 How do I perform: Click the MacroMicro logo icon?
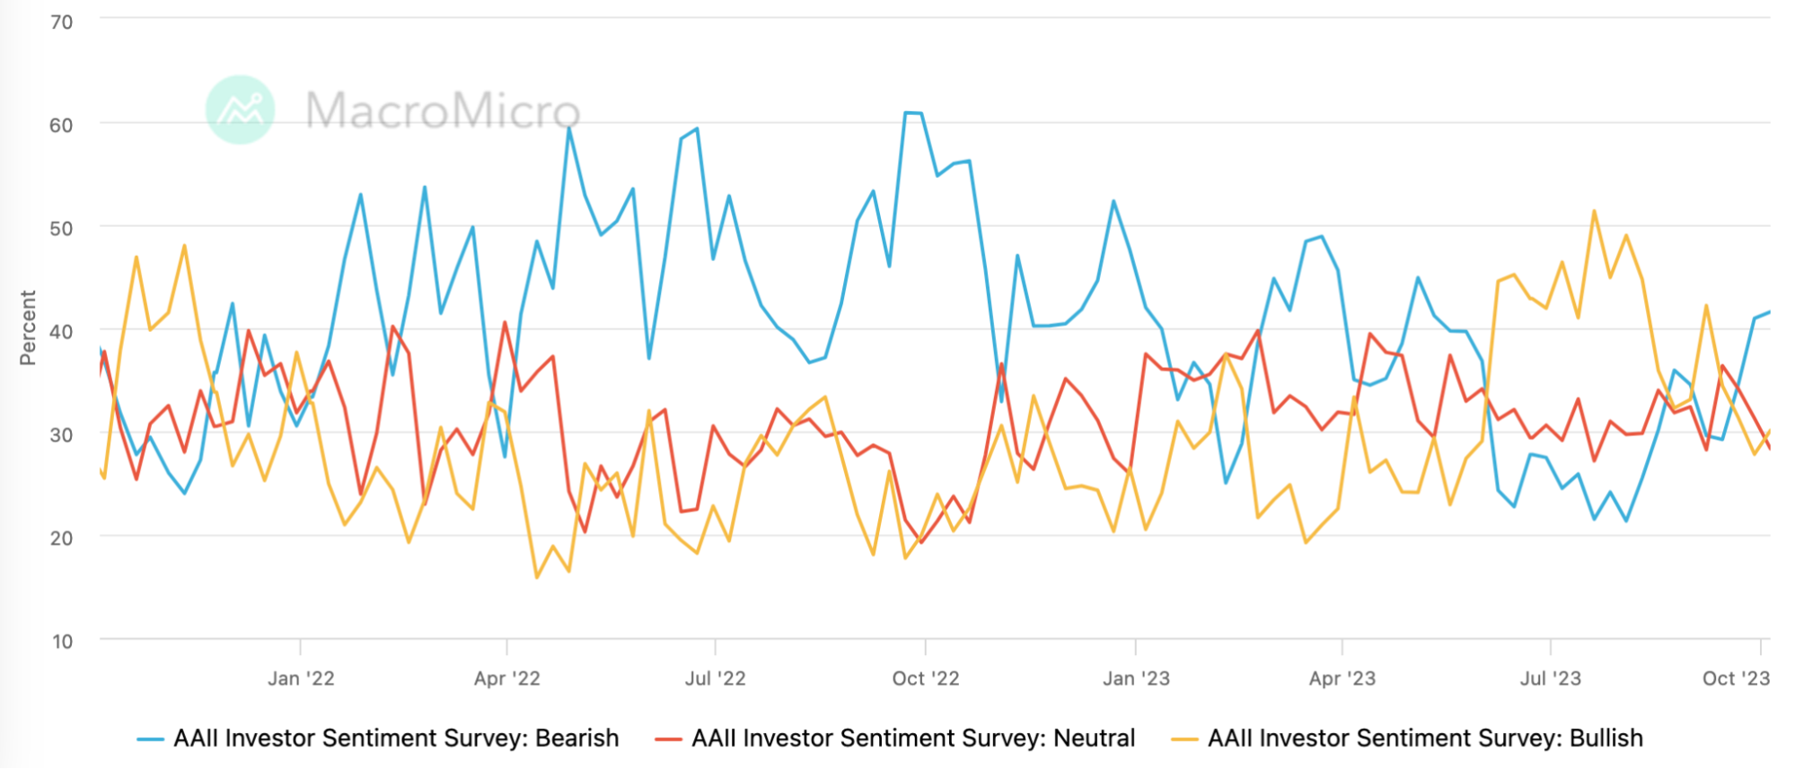click(x=240, y=109)
